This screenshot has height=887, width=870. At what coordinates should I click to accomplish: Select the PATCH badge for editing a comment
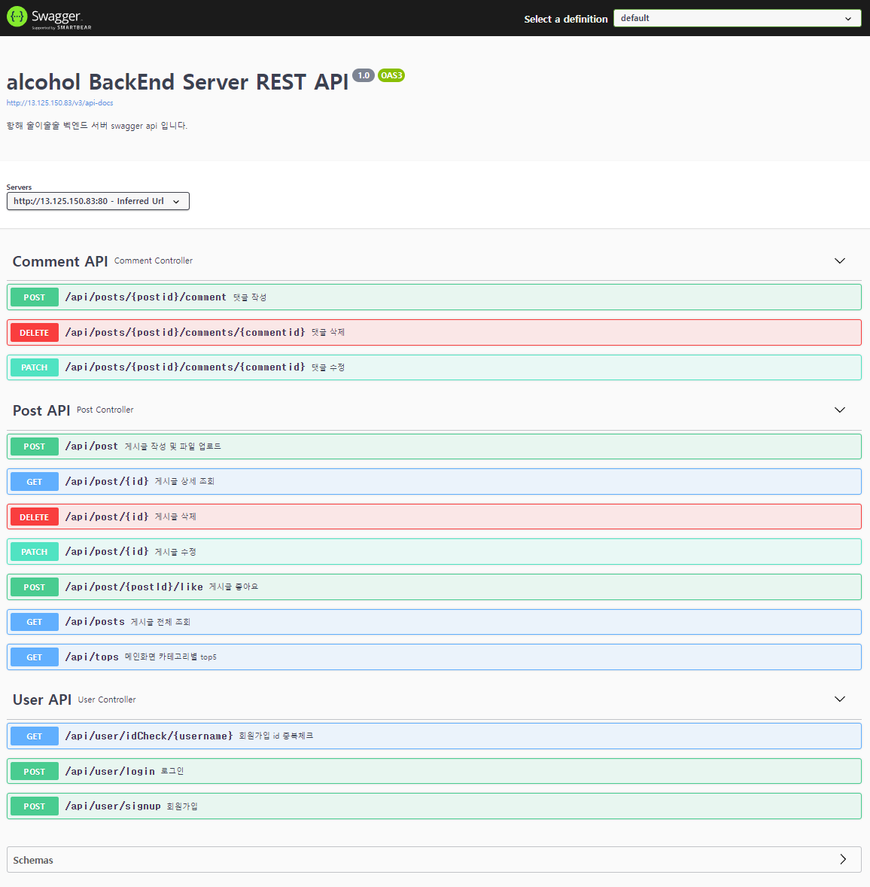coord(34,367)
